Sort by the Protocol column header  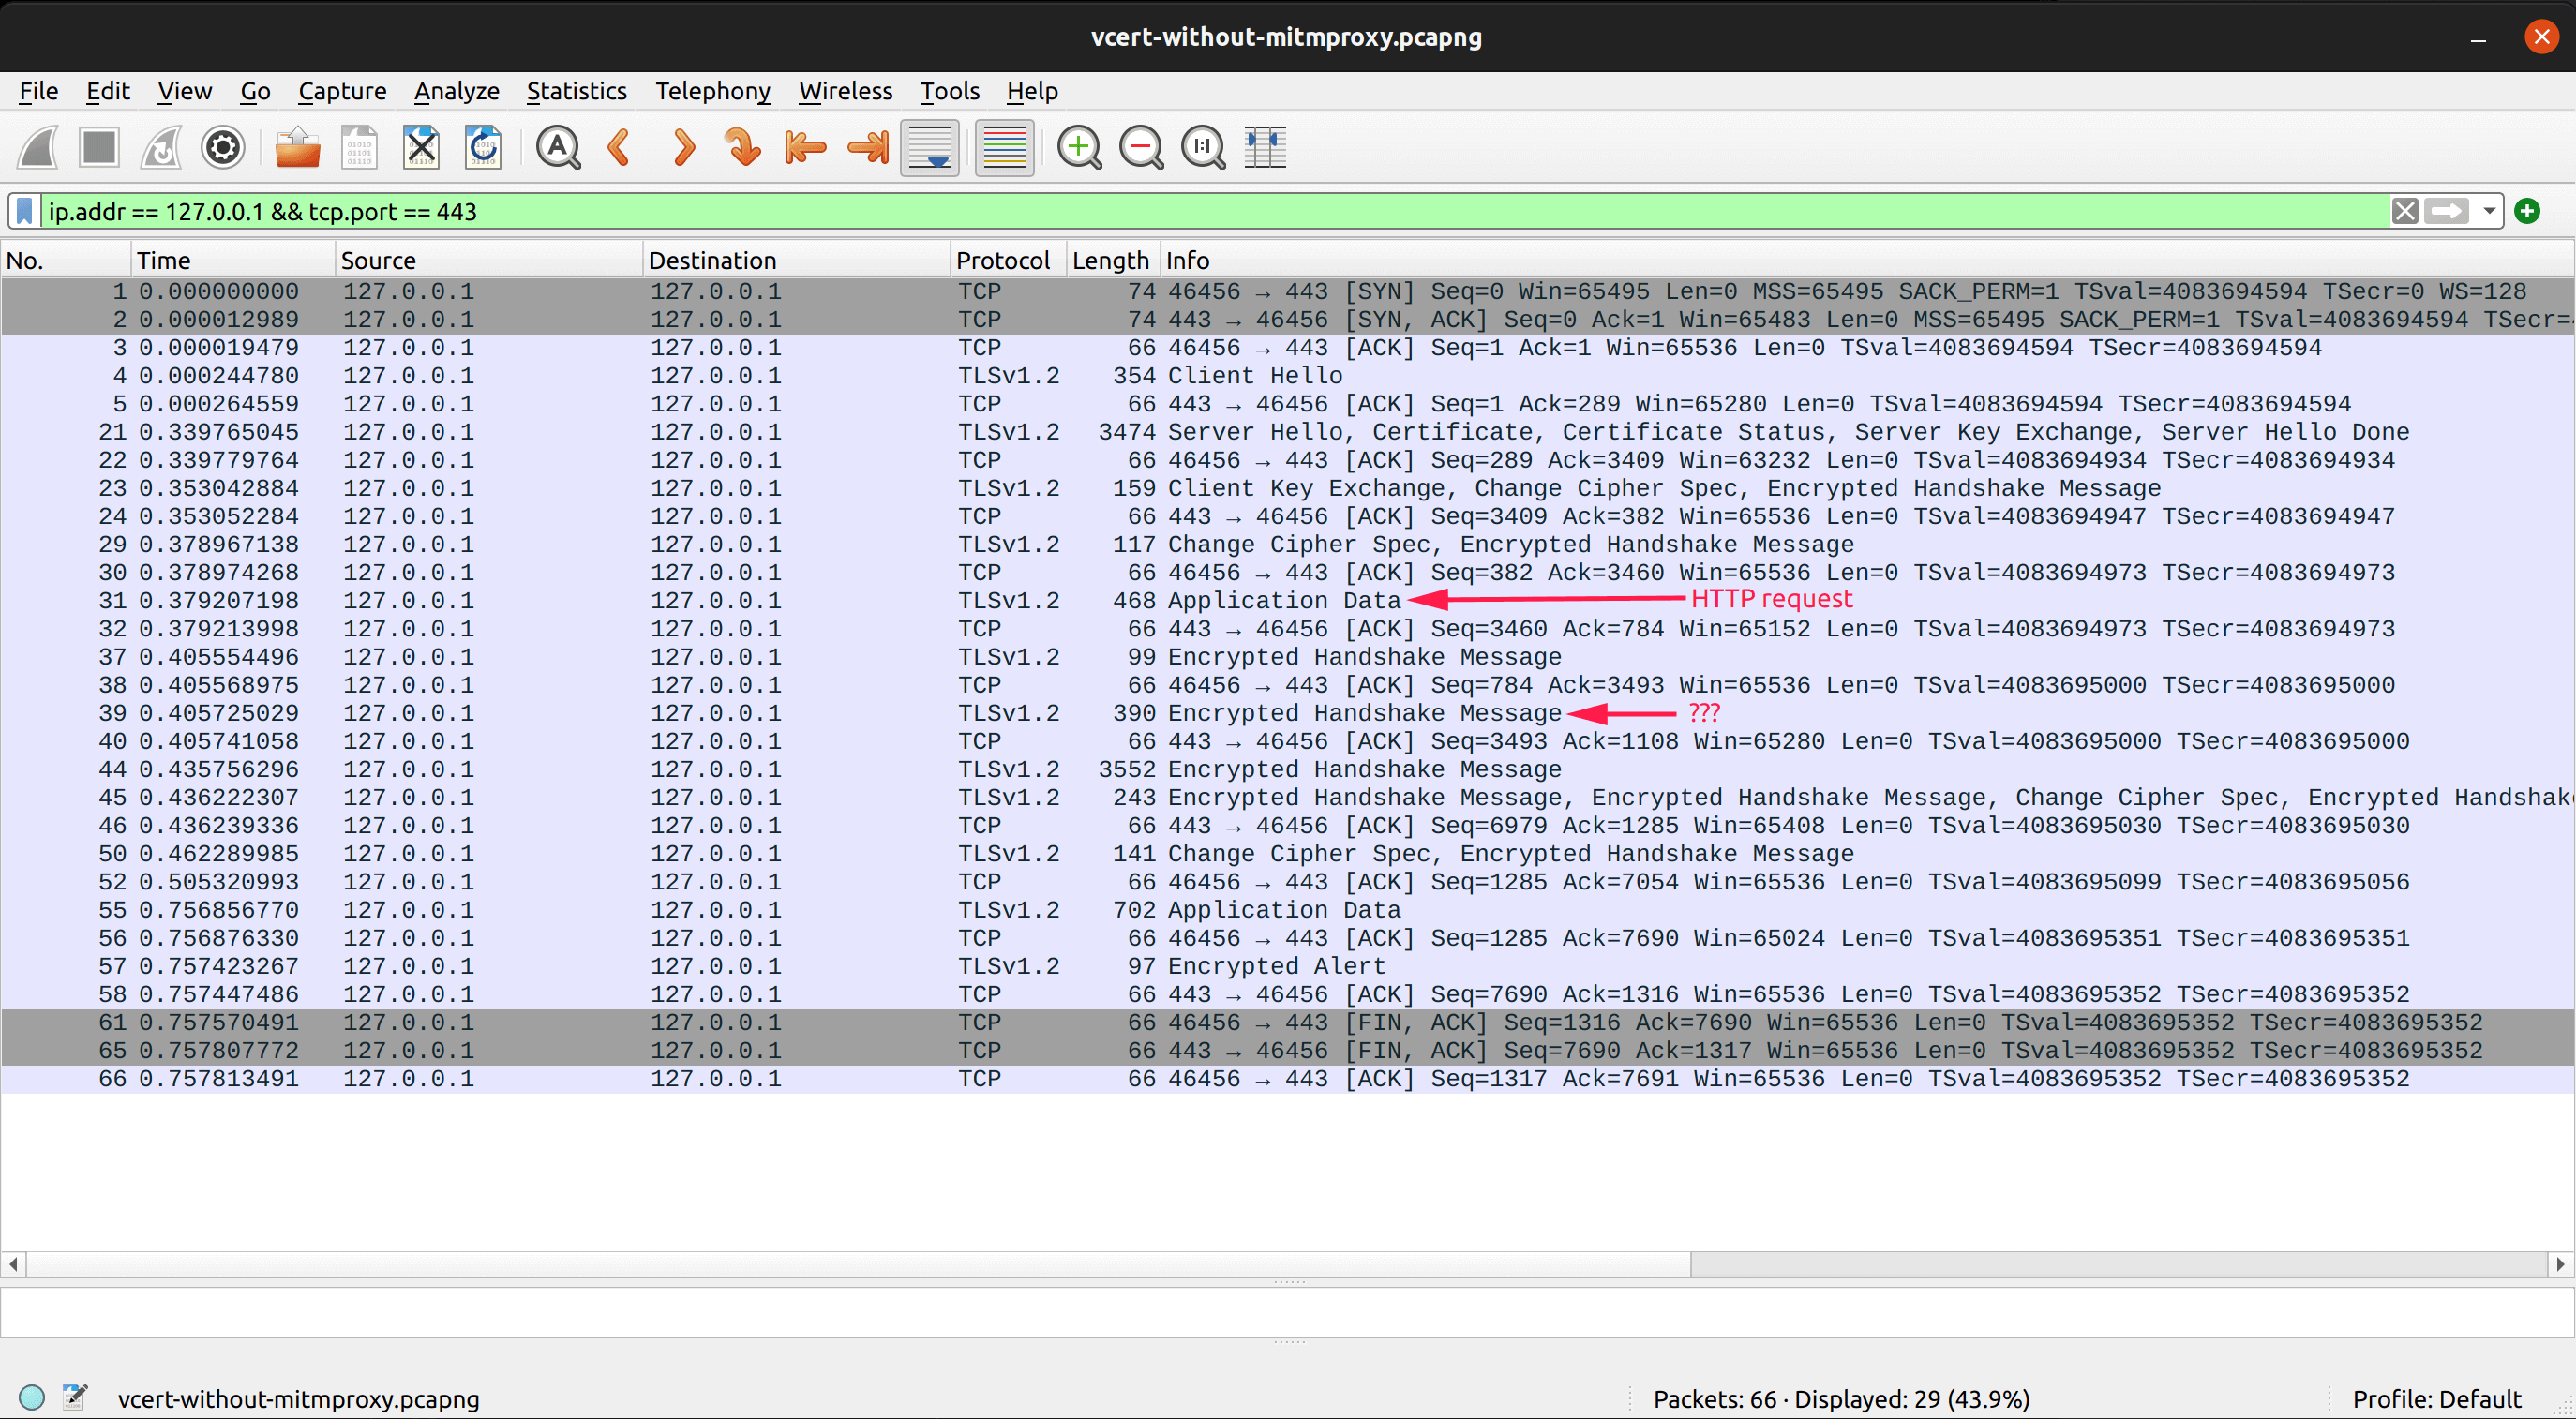1008,260
